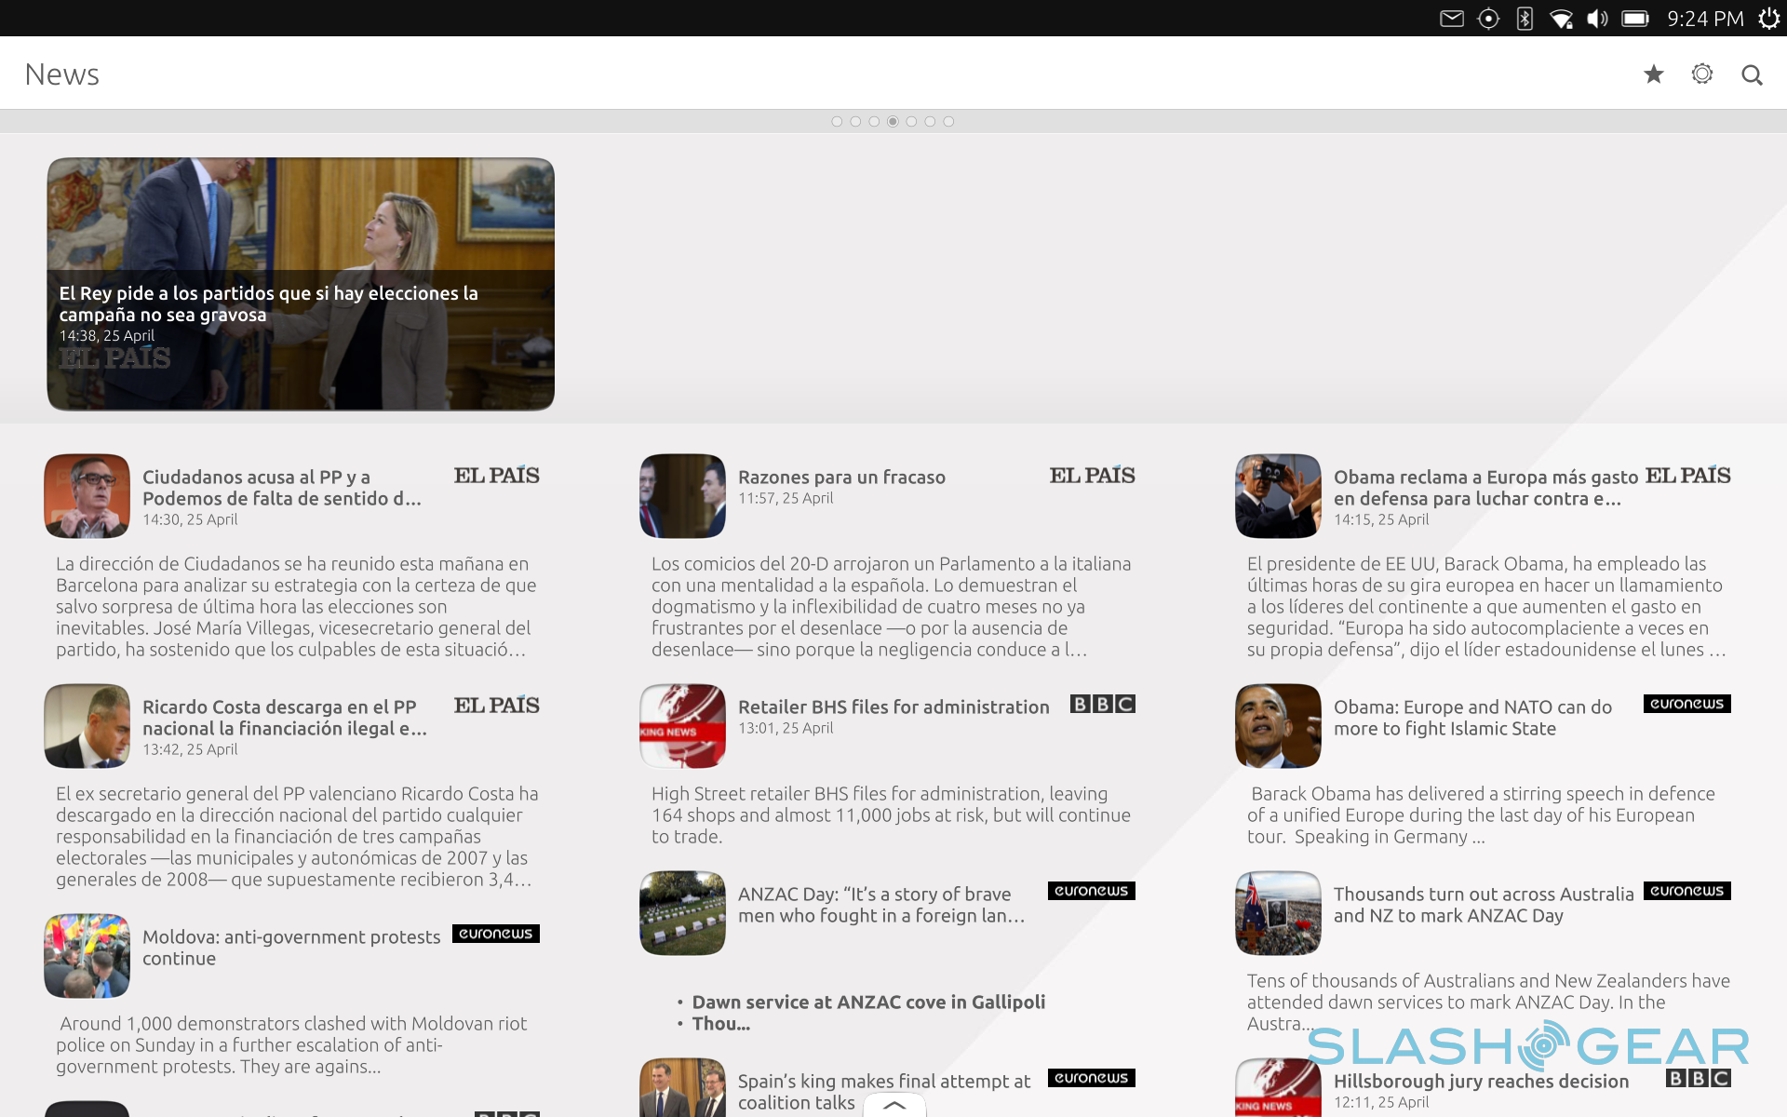Open featured El Rey pide story image

(x=301, y=284)
